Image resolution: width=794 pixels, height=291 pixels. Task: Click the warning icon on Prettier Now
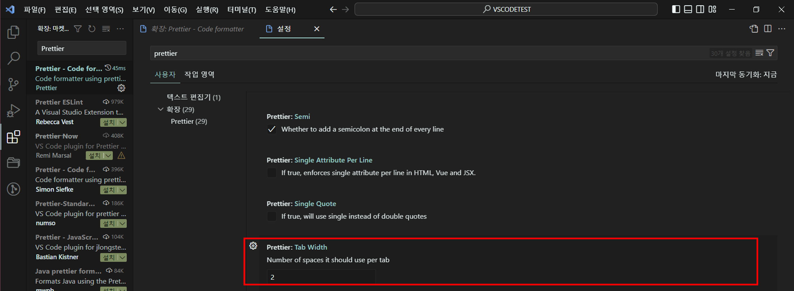click(x=121, y=155)
